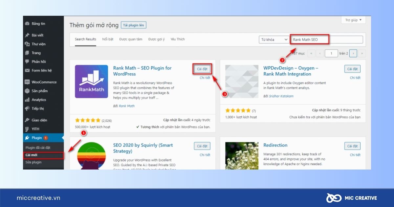
Task: Open Sửa plugin submenu item
Action: [x=33, y=162]
